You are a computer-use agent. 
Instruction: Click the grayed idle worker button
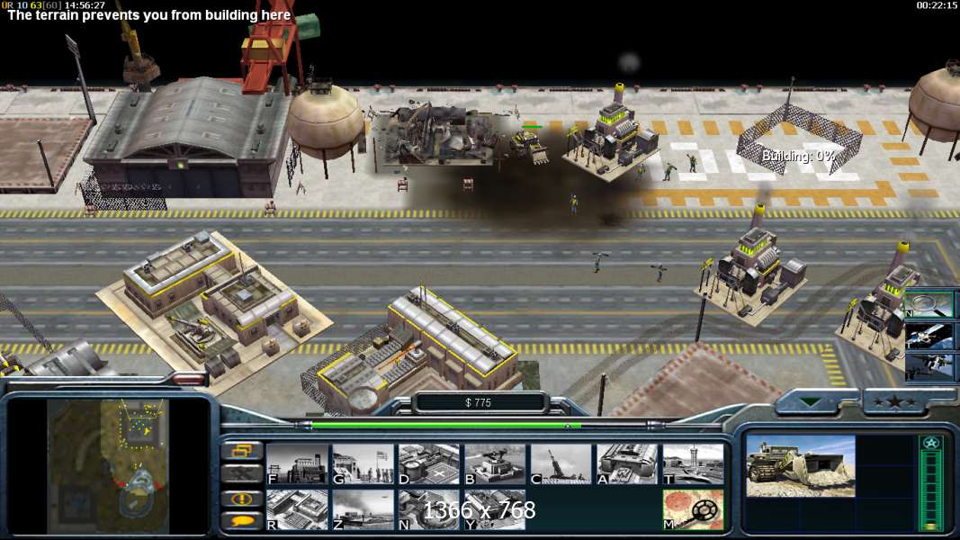[242, 474]
